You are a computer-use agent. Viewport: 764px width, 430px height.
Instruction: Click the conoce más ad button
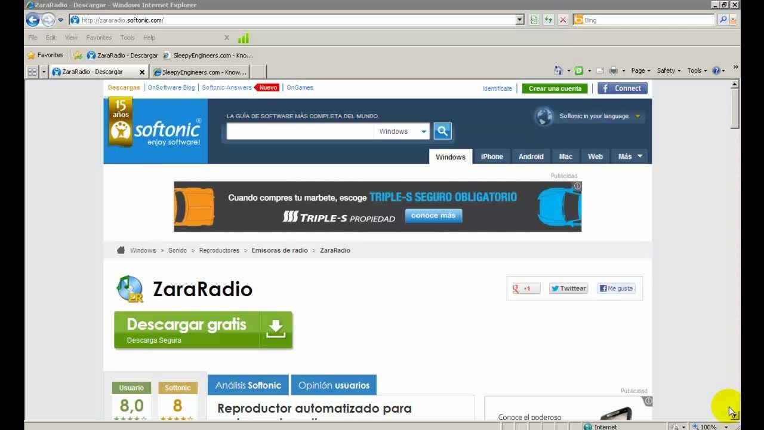click(x=433, y=216)
